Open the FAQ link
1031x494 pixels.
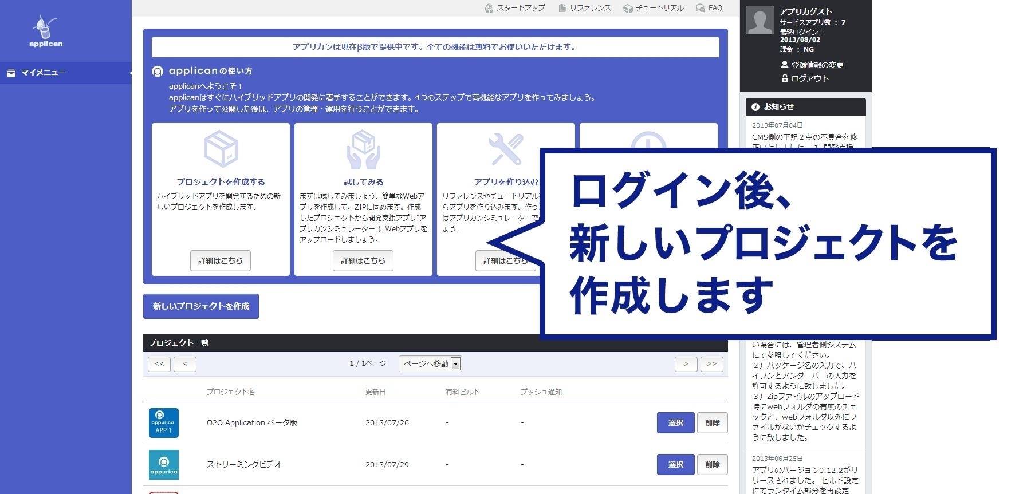[715, 8]
